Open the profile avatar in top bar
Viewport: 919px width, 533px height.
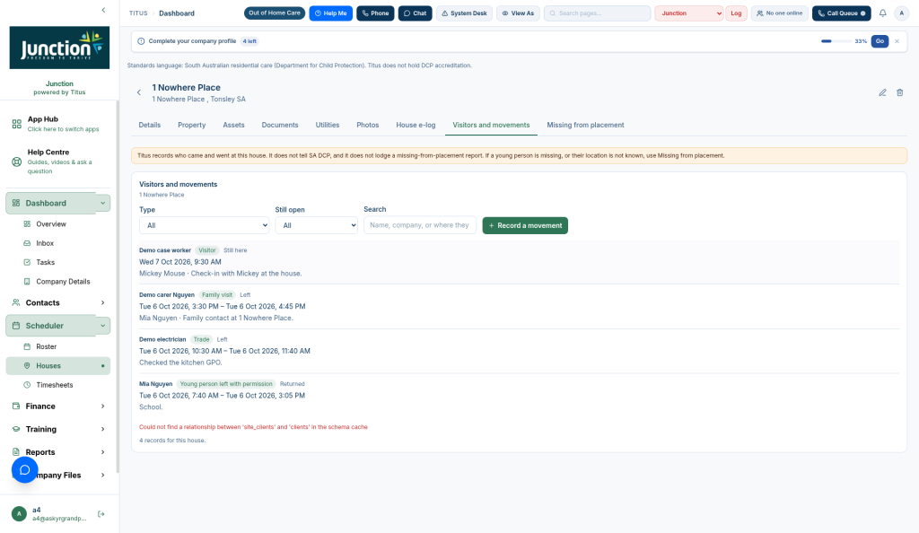tap(901, 13)
